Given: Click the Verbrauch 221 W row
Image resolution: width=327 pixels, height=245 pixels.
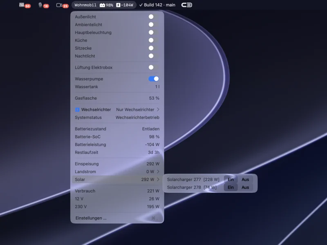Looking at the screenshot, I should [117, 191].
